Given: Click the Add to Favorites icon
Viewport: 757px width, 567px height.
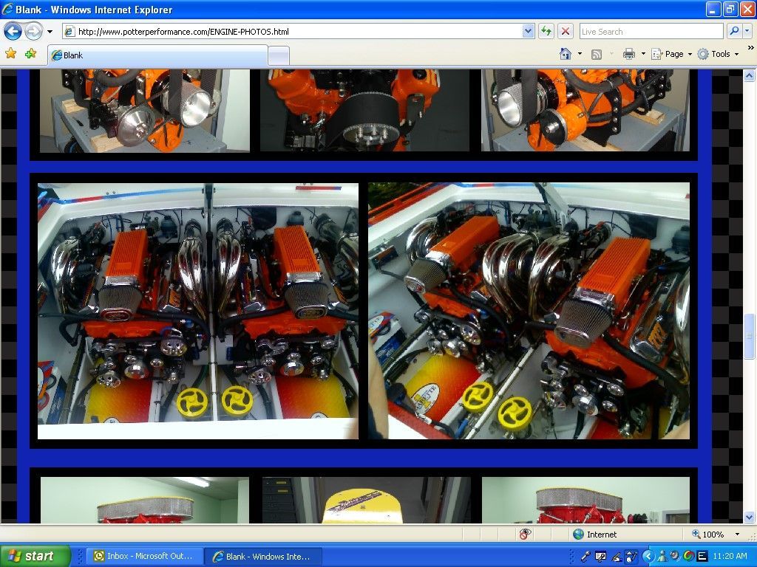Looking at the screenshot, I should click(x=30, y=54).
